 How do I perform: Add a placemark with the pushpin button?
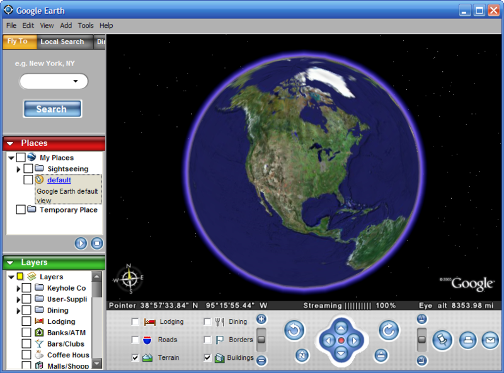tap(443, 340)
